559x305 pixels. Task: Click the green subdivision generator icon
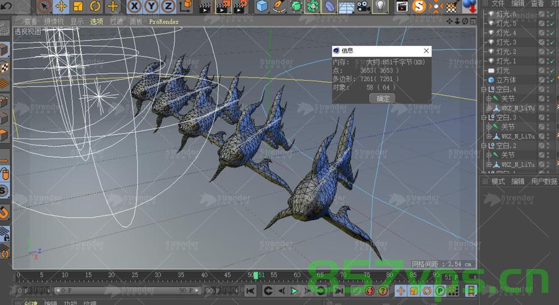pos(296,7)
